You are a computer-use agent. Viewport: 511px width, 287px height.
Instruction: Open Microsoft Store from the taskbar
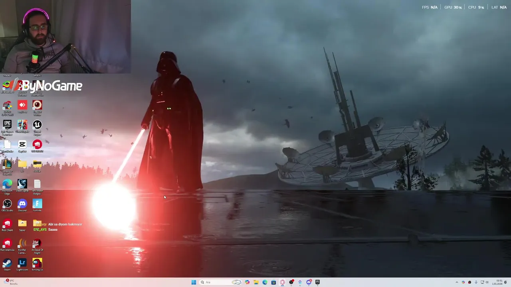point(273,282)
